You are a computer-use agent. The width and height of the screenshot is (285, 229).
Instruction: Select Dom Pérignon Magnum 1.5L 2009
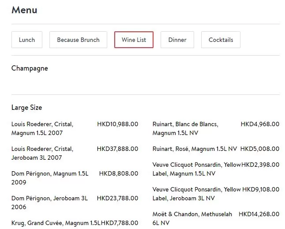(x=50, y=178)
